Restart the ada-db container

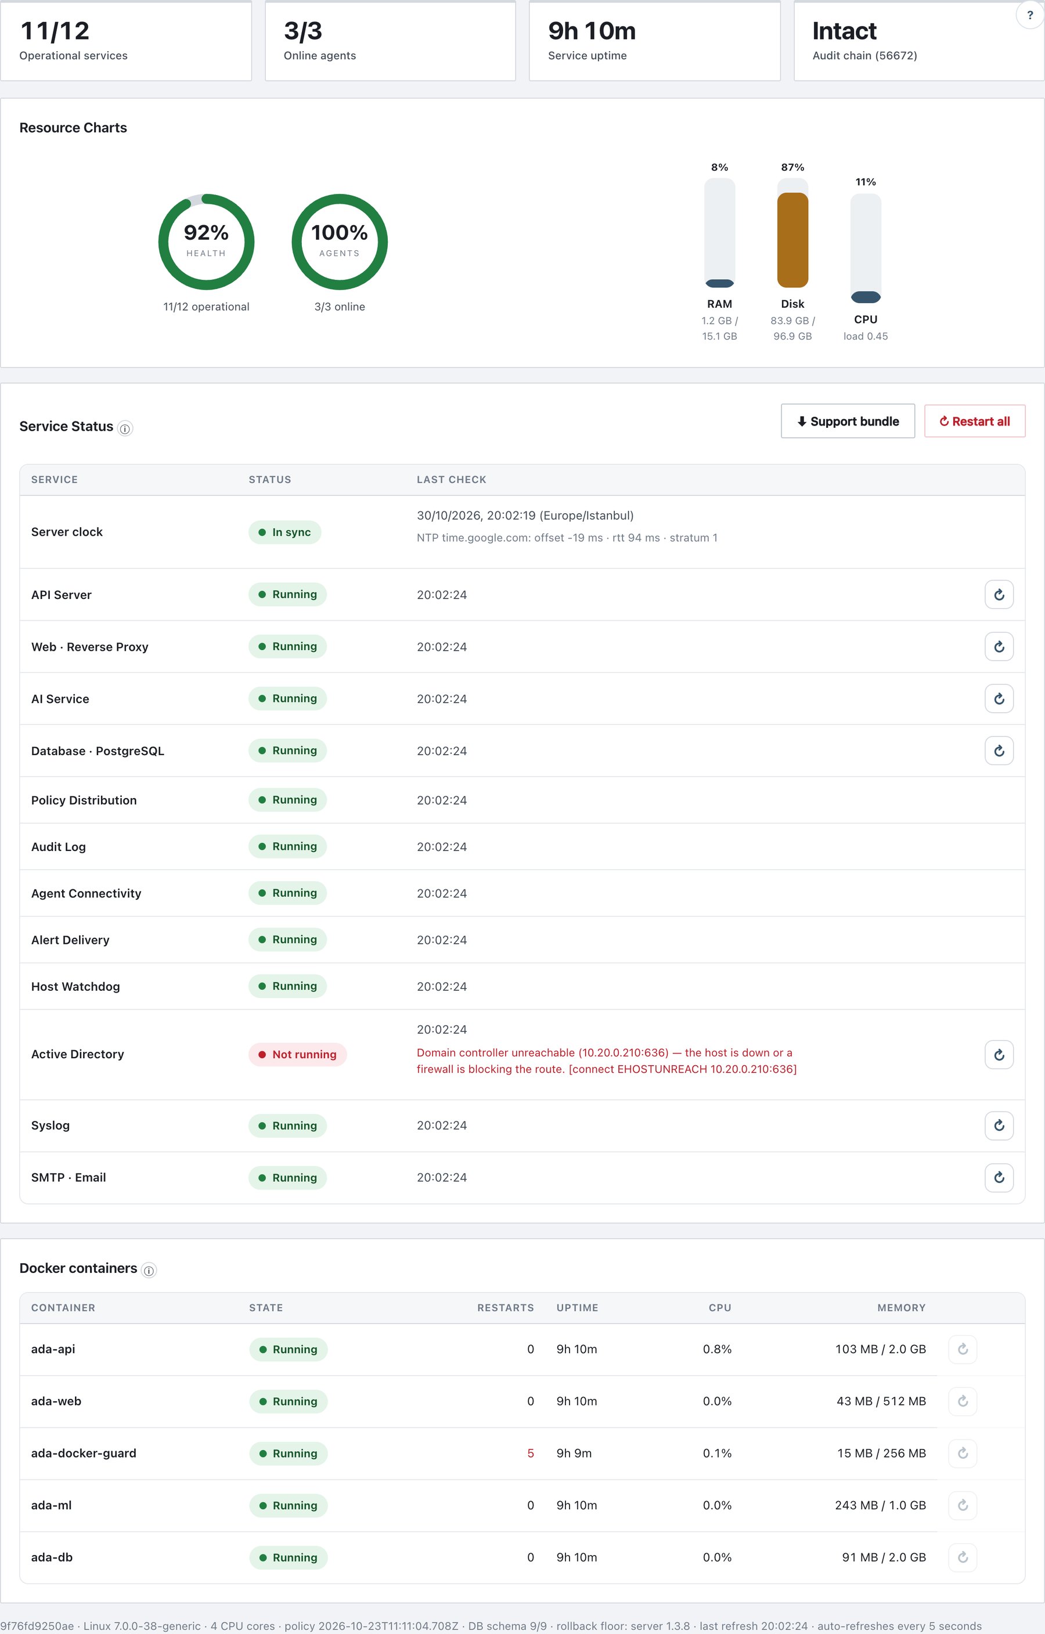coord(962,1557)
